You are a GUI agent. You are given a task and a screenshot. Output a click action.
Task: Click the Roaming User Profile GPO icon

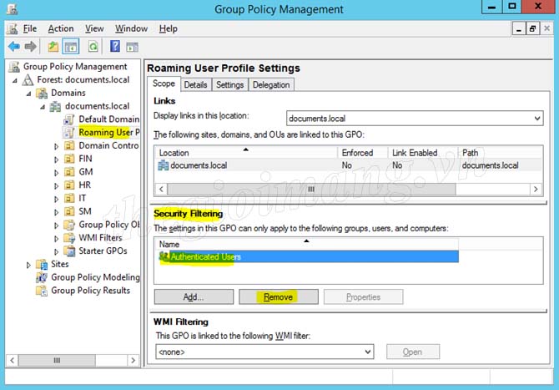(68, 133)
